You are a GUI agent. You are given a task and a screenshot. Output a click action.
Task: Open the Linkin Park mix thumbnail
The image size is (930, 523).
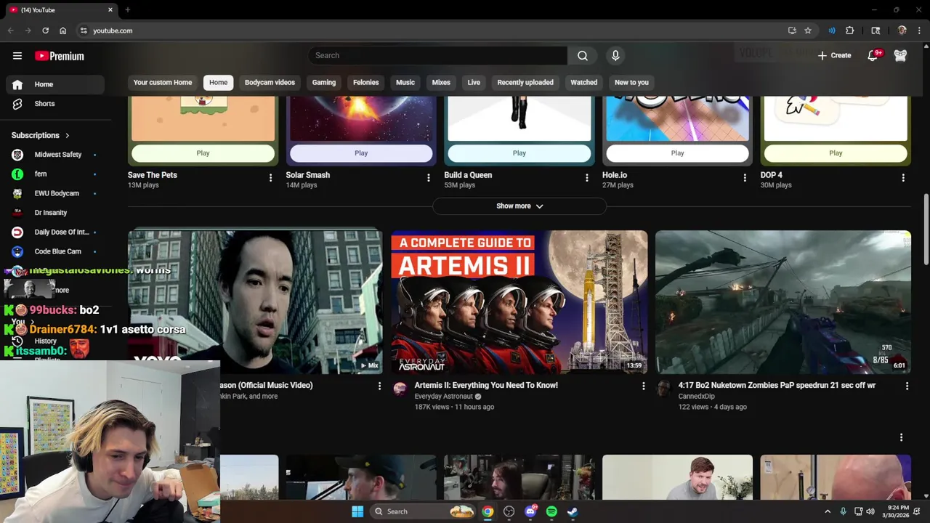coord(255,302)
